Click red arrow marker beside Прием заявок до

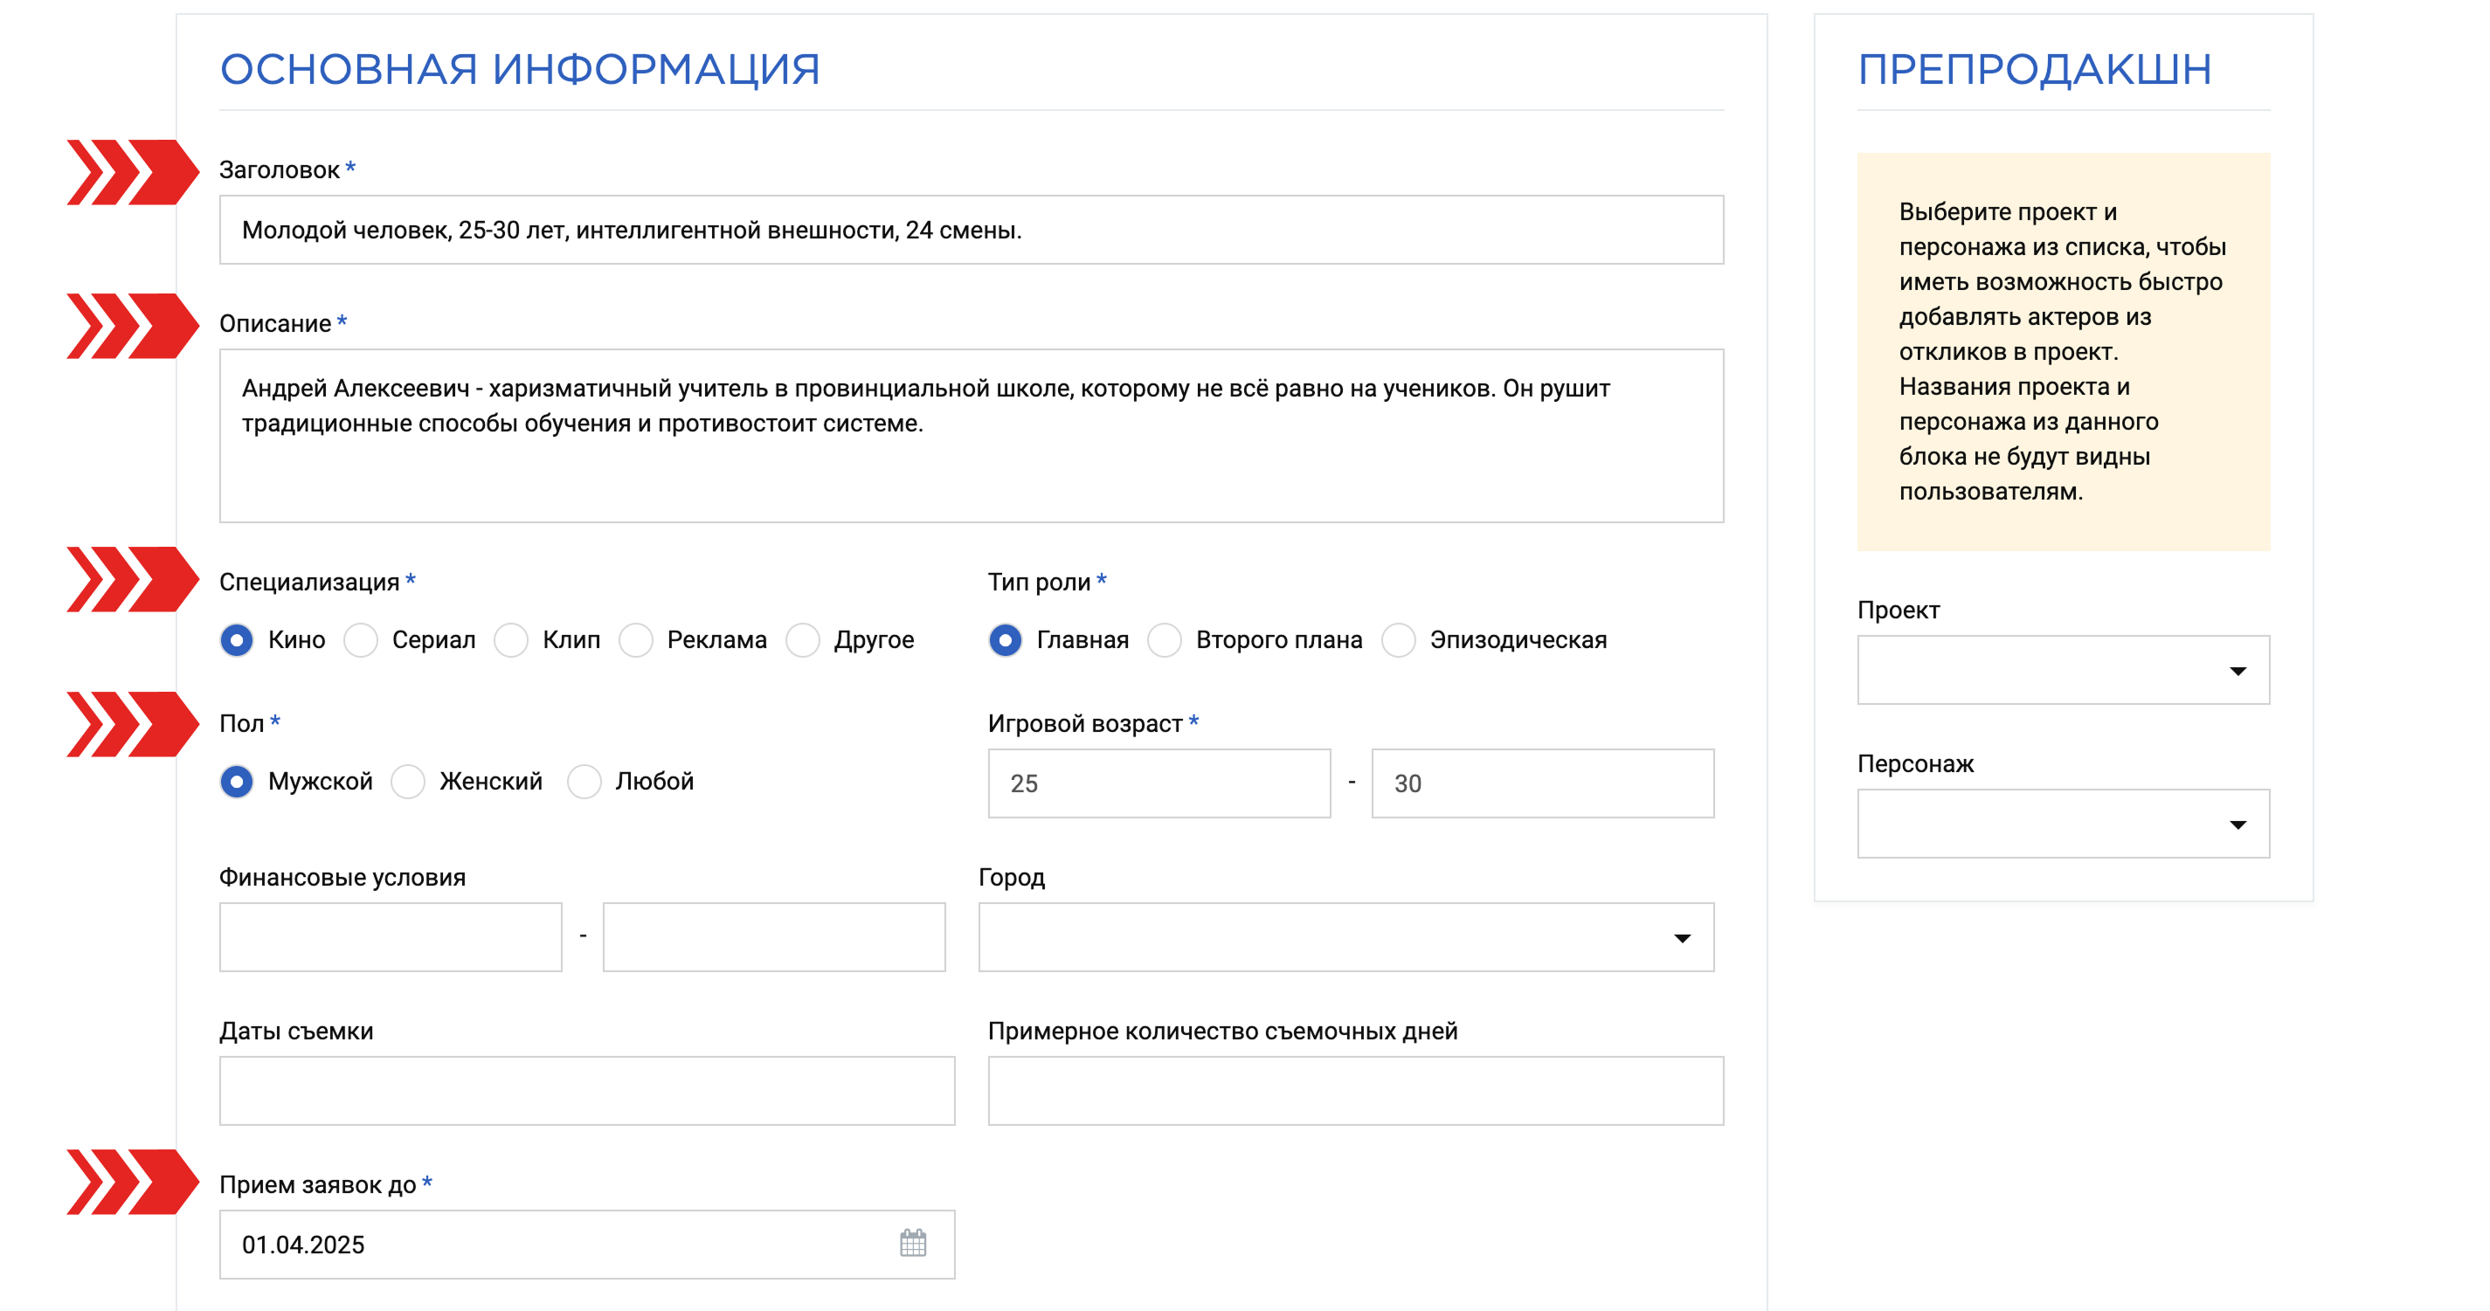[133, 1181]
